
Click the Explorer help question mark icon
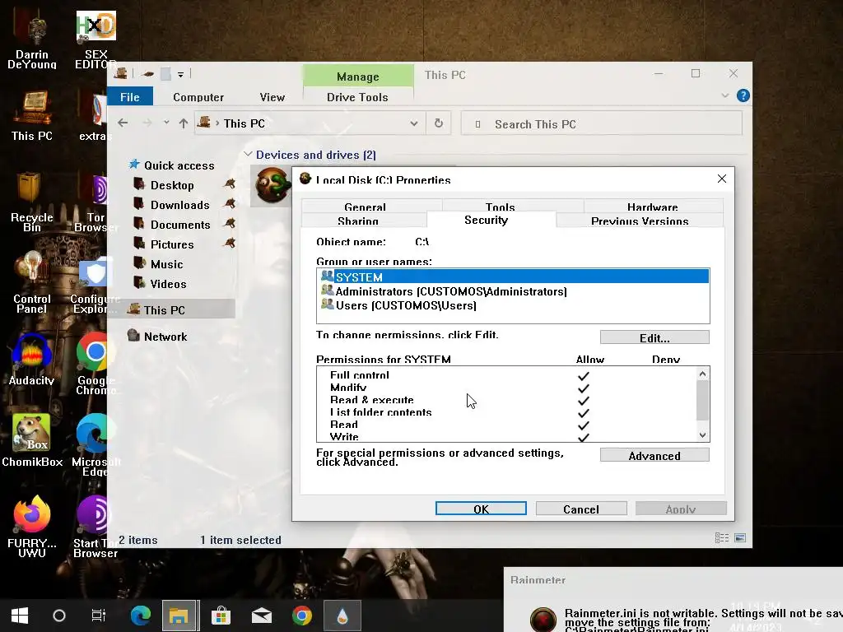[743, 95]
